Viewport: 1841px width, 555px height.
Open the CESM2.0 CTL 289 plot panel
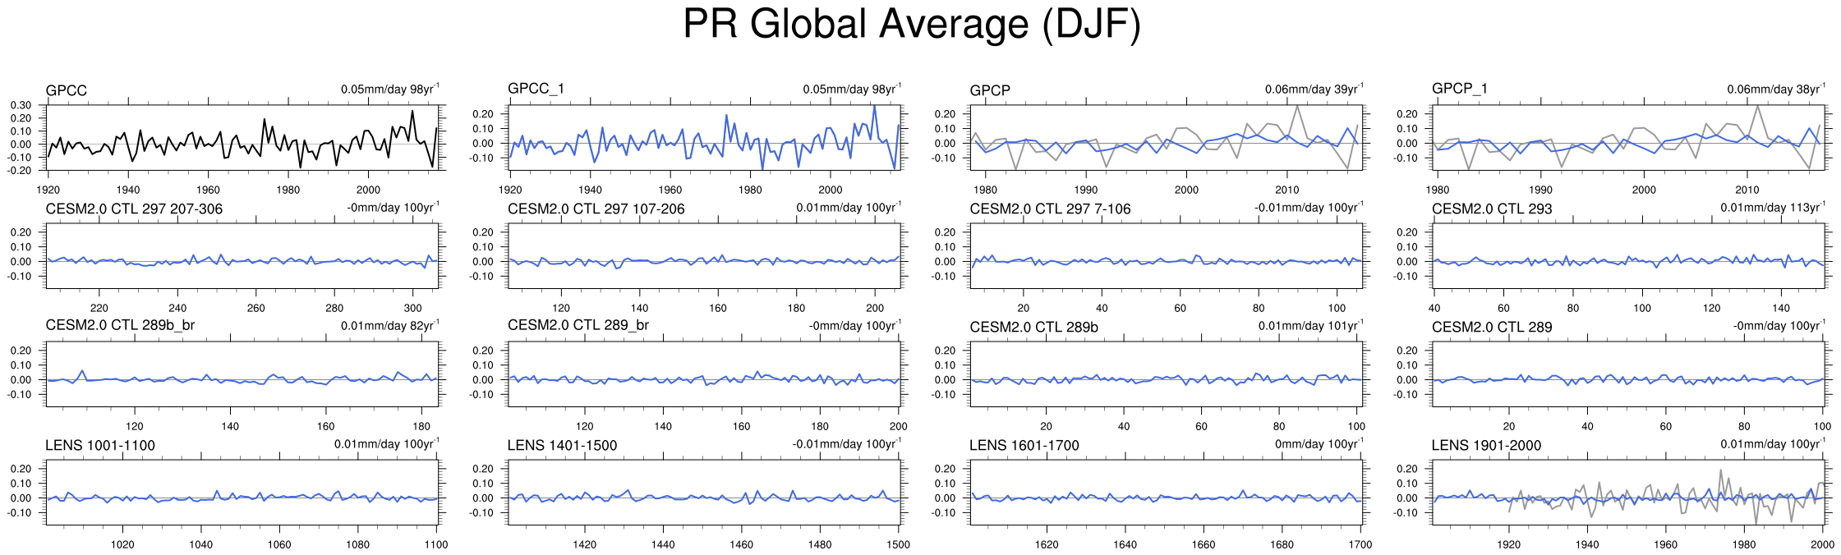coord(1628,374)
